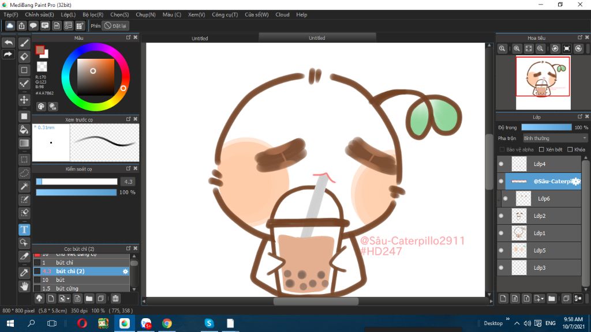Screen dimensions: 591x332
Task: Open settings gear of bút chì (2)
Action: click(125, 271)
